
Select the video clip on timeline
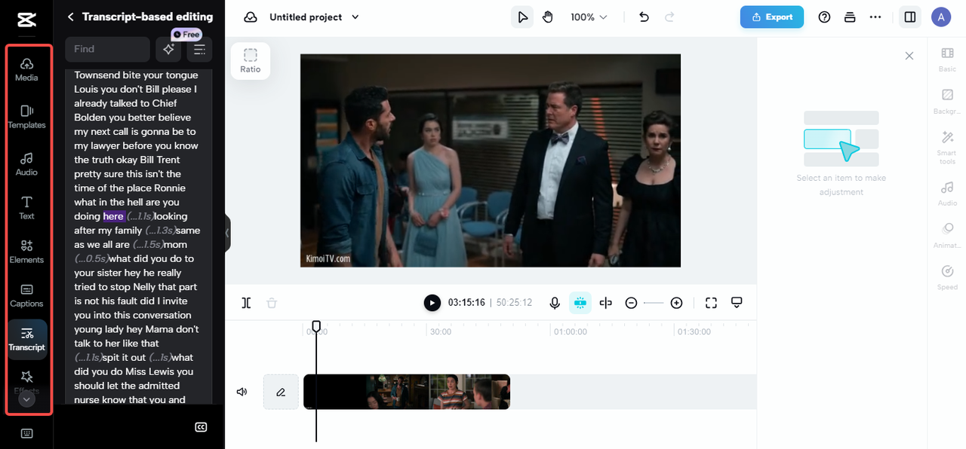(x=407, y=392)
